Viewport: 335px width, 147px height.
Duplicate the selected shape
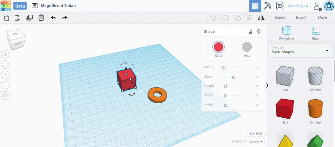tap(29, 18)
